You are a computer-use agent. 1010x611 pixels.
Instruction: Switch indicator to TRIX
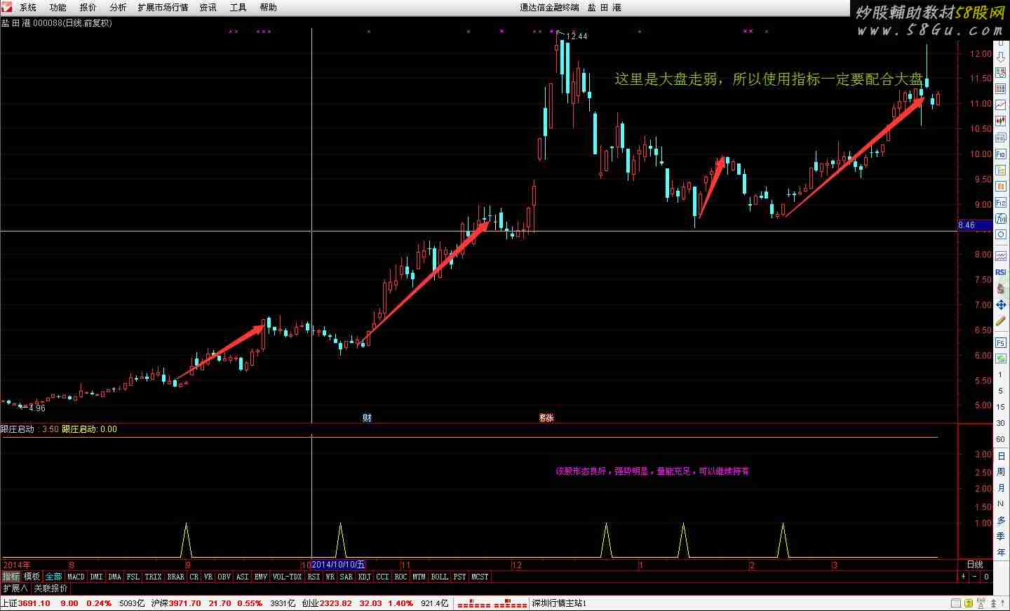click(x=153, y=577)
